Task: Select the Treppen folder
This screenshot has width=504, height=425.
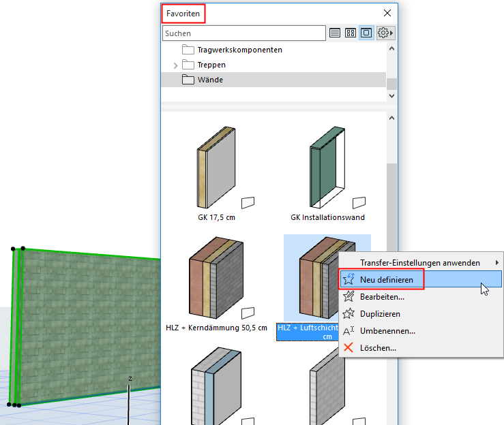Action: coord(211,65)
